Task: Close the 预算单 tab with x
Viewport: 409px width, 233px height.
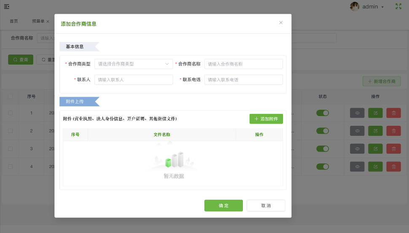Action: [48, 22]
